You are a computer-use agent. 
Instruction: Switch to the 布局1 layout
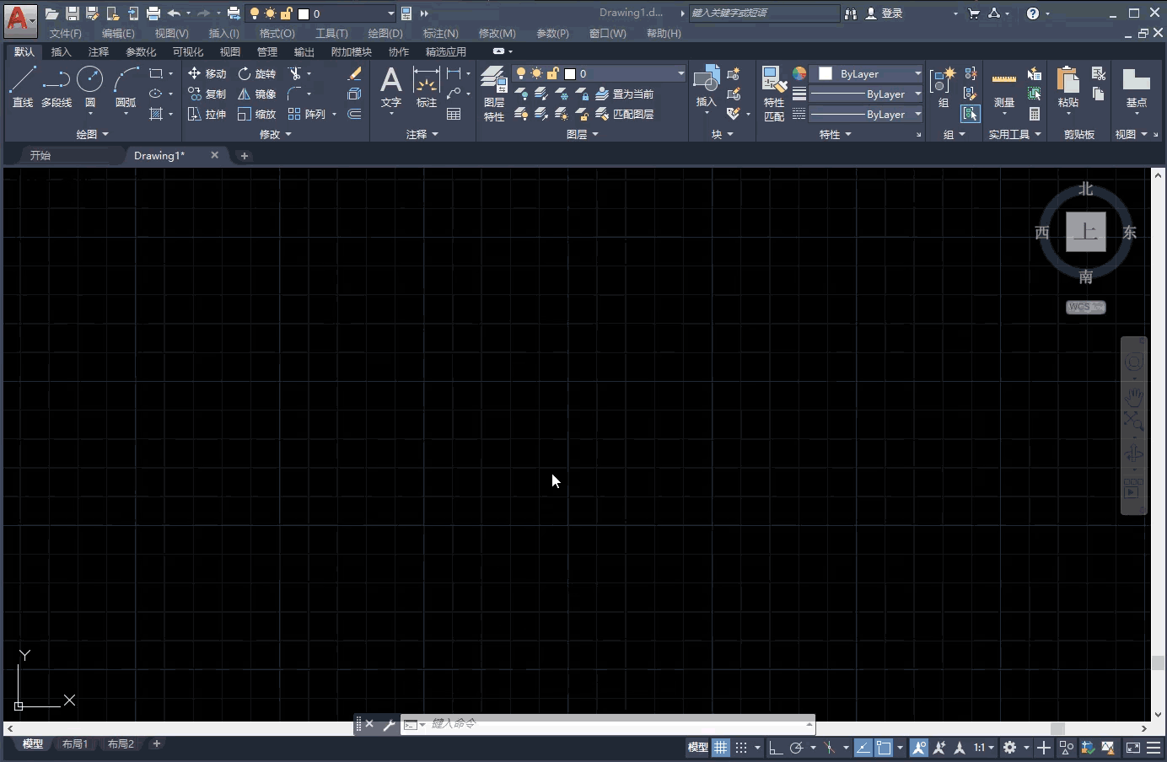coord(75,743)
